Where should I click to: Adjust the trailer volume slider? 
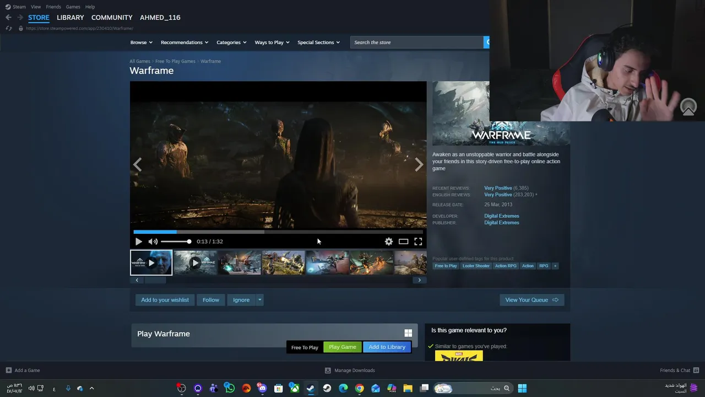click(x=176, y=242)
